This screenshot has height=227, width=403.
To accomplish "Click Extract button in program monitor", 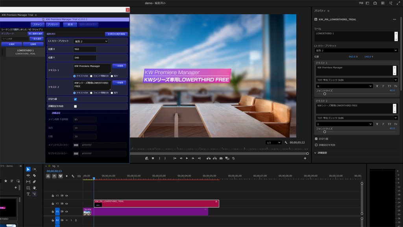I will coord(214,158).
